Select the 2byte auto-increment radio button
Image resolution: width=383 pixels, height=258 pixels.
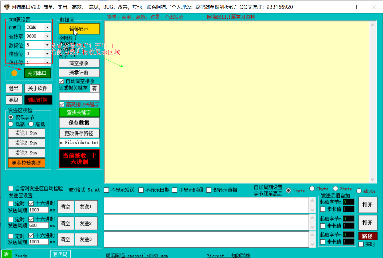tap(312, 188)
